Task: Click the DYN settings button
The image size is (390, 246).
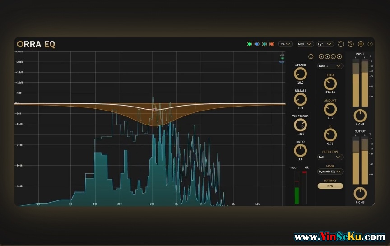Action: [330, 186]
